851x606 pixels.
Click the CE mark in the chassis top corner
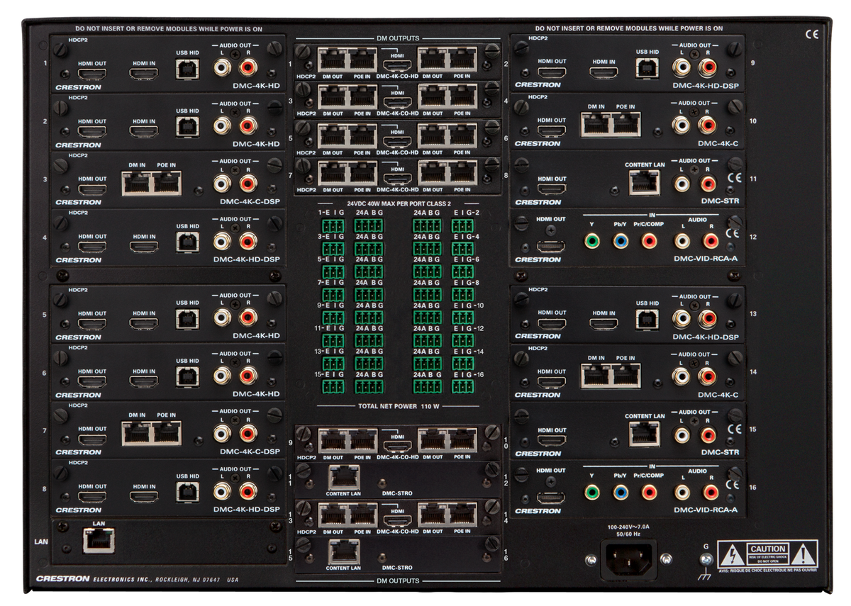[x=813, y=33]
